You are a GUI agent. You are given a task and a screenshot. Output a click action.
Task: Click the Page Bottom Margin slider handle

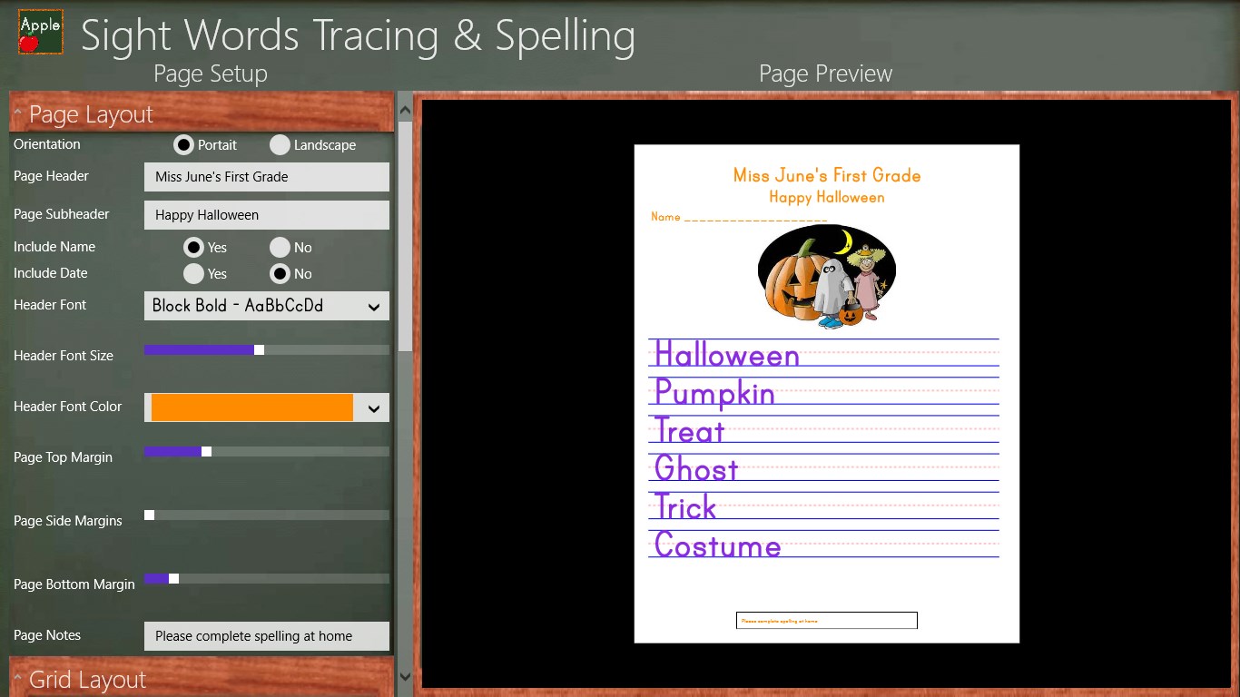point(173,578)
